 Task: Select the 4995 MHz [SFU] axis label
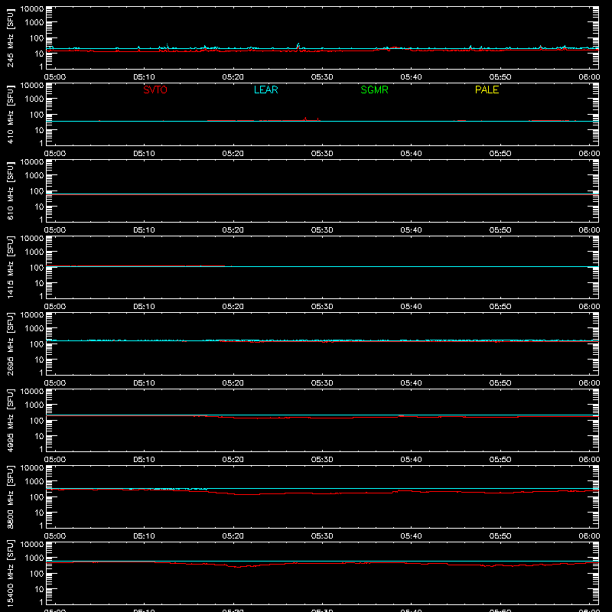(10, 421)
